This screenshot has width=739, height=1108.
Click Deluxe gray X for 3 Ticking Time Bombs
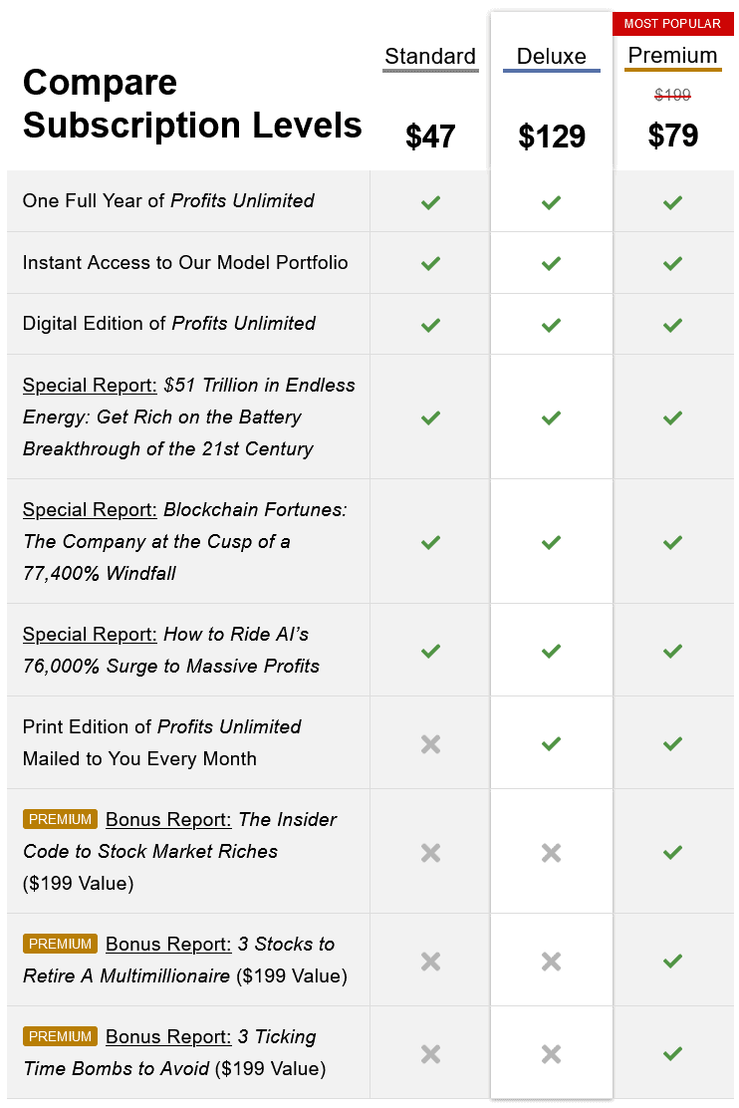pyautogui.click(x=551, y=1054)
